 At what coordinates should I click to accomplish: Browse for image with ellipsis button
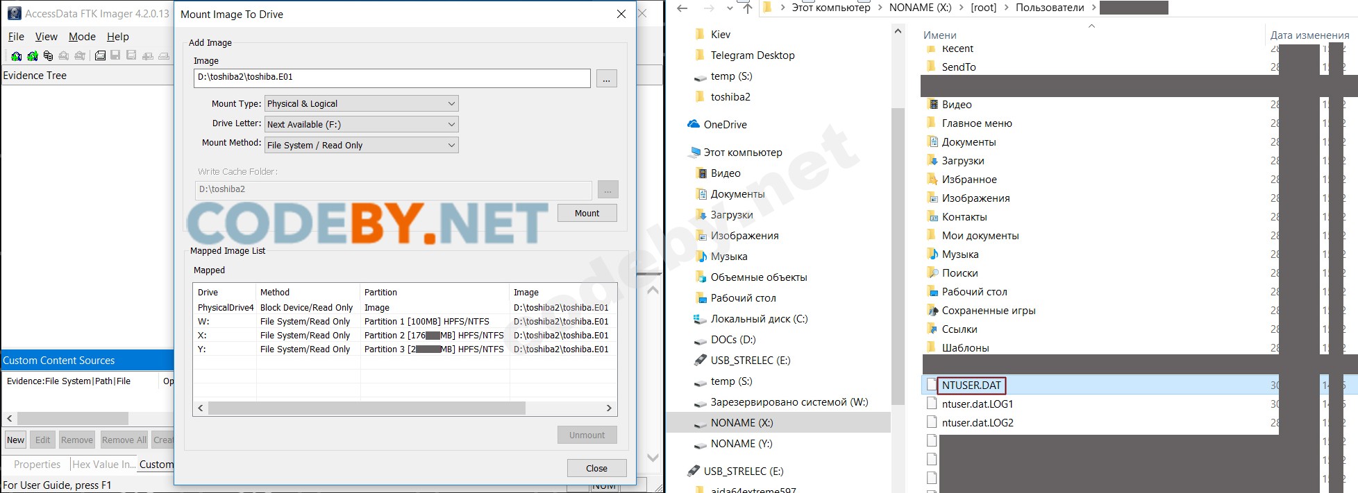[606, 79]
